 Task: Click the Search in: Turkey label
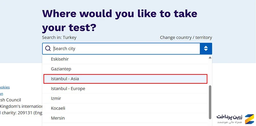click(59, 38)
